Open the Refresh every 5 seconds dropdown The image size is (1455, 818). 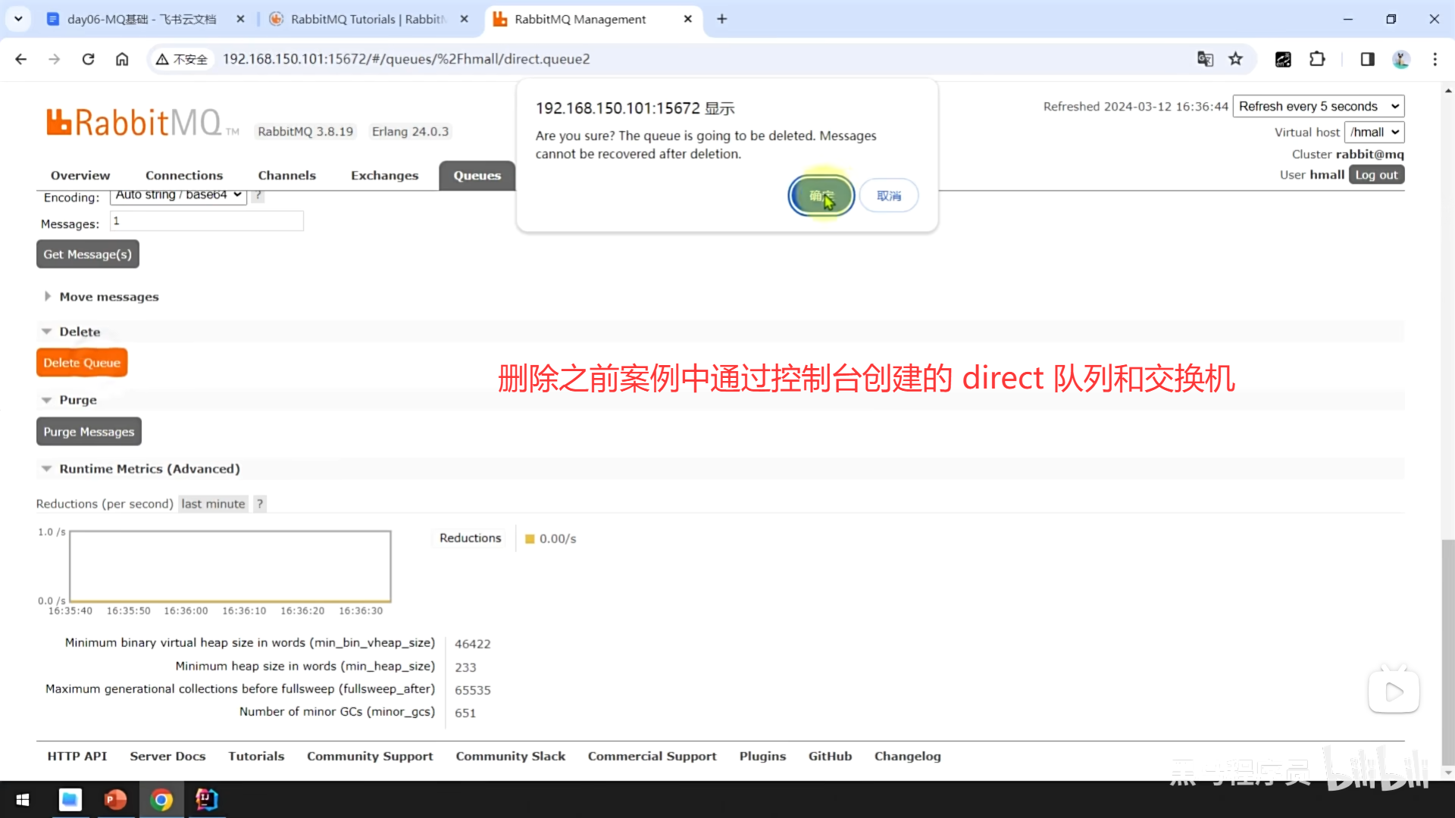(x=1318, y=107)
